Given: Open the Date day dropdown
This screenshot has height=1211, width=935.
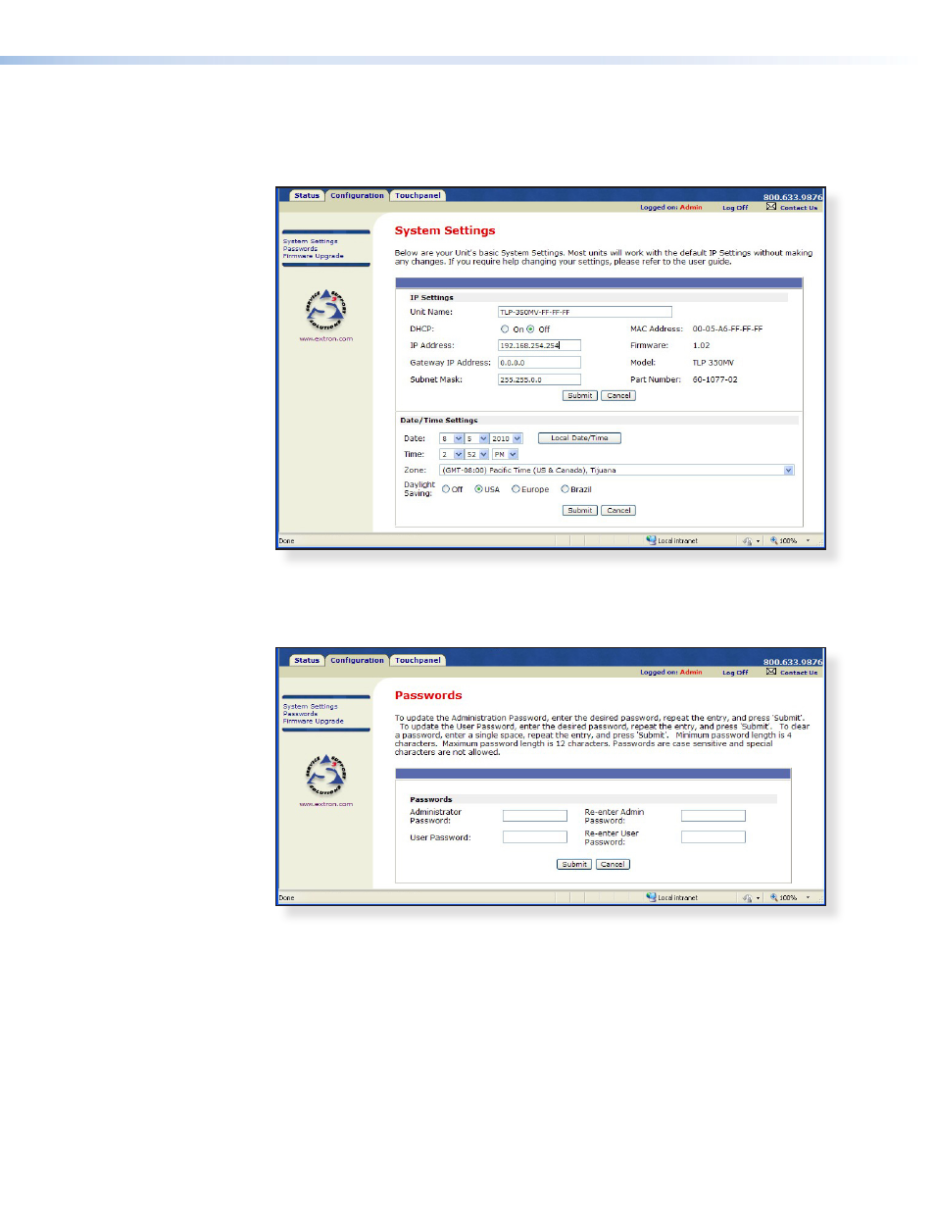Looking at the screenshot, I should (477, 438).
